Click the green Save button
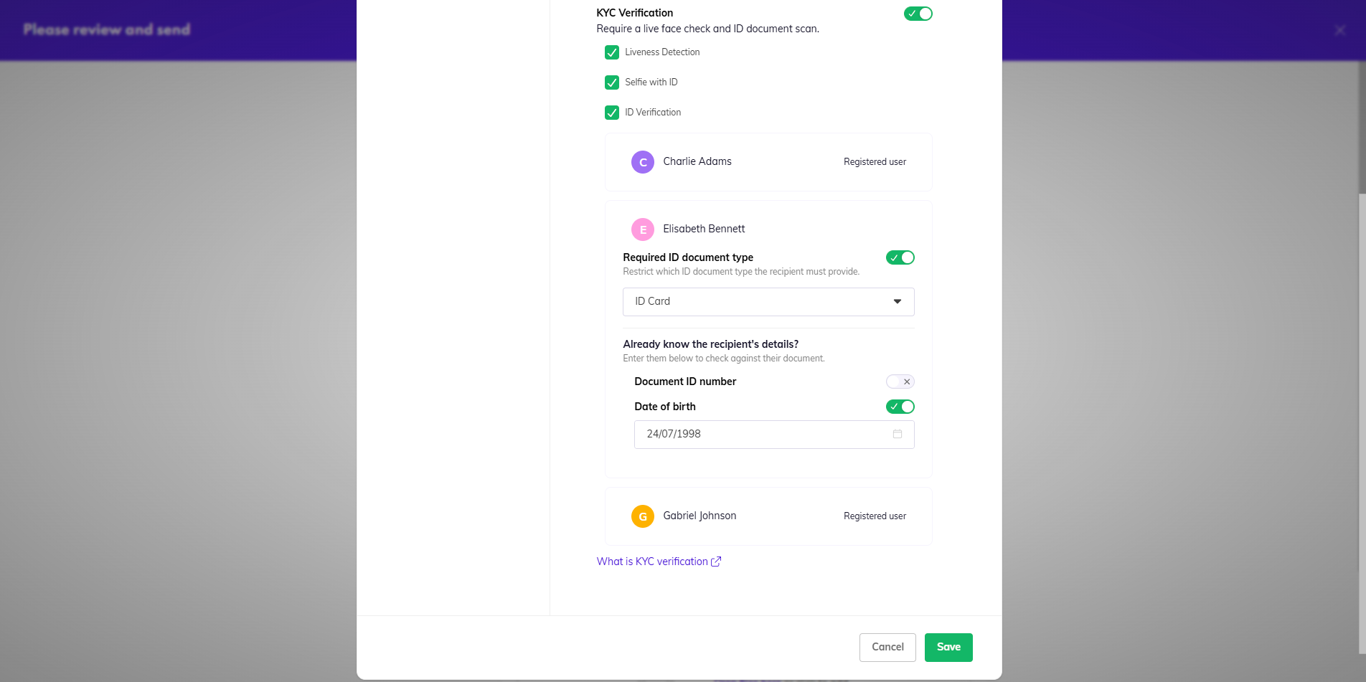The width and height of the screenshot is (1366, 682). point(948,648)
